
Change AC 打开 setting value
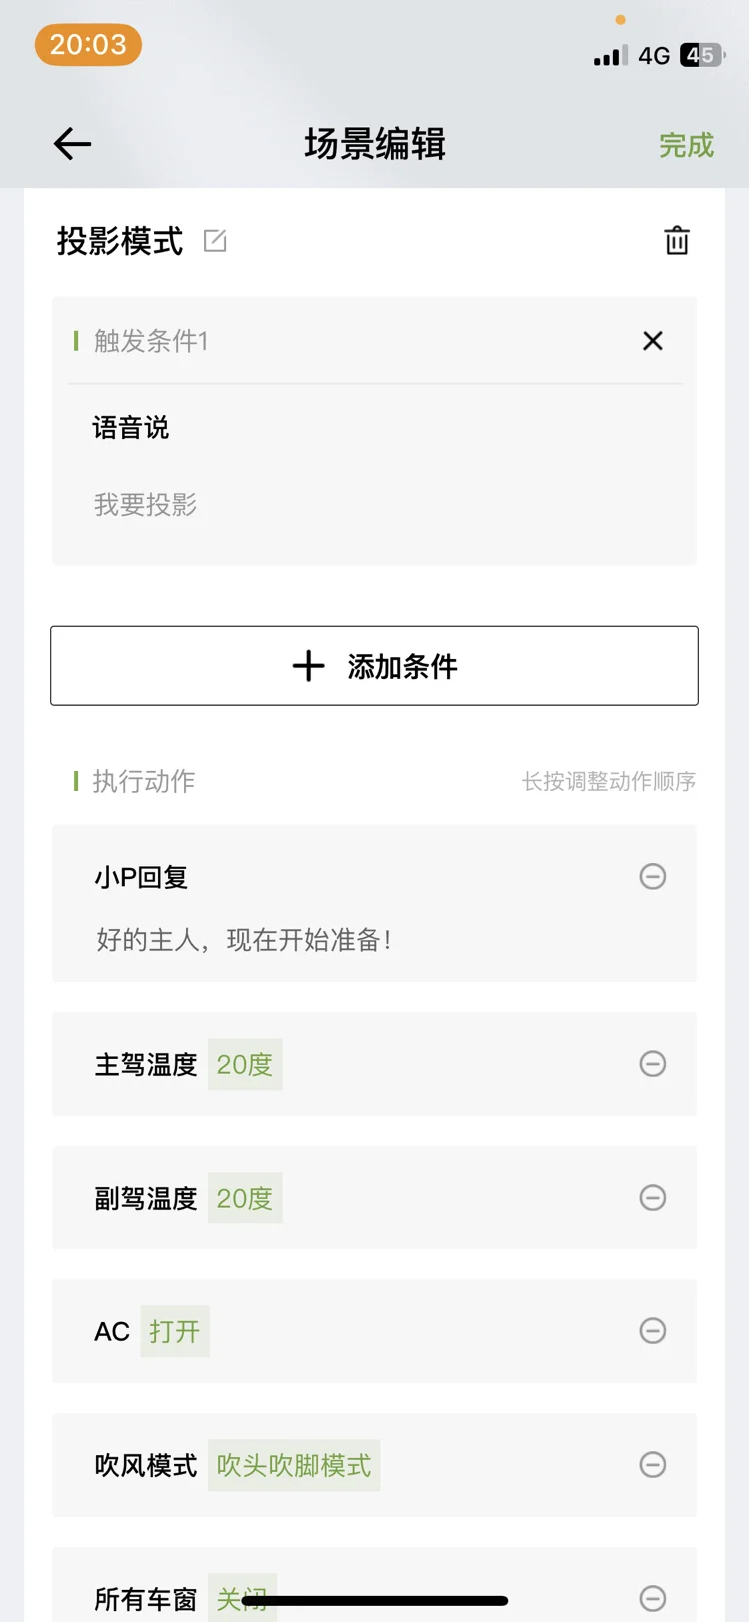(175, 1331)
